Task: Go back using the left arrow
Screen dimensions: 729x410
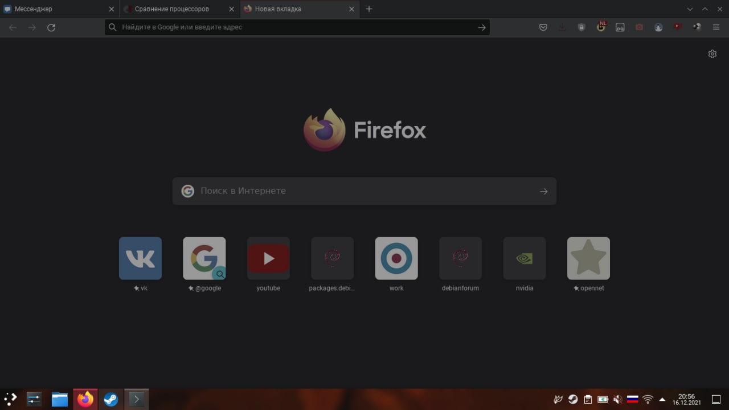Action: (13, 27)
